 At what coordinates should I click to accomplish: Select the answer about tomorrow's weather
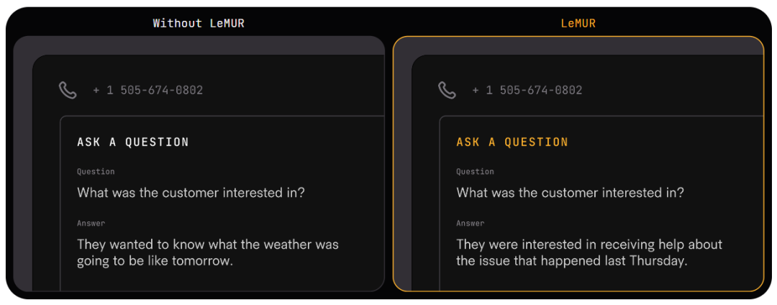coord(207,252)
